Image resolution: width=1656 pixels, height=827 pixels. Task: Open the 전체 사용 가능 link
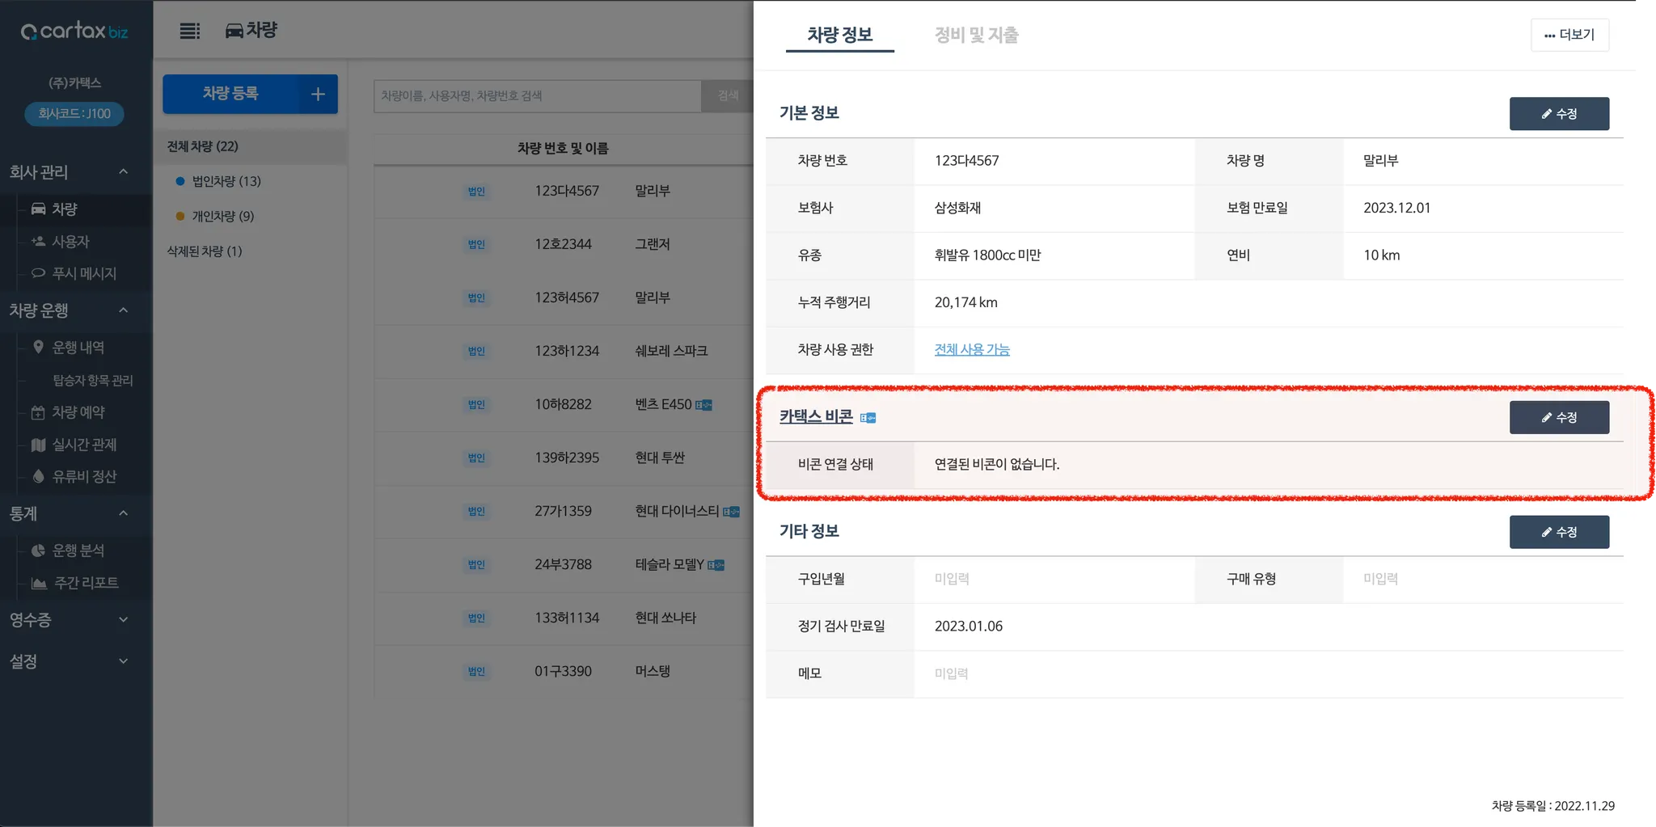click(972, 349)
